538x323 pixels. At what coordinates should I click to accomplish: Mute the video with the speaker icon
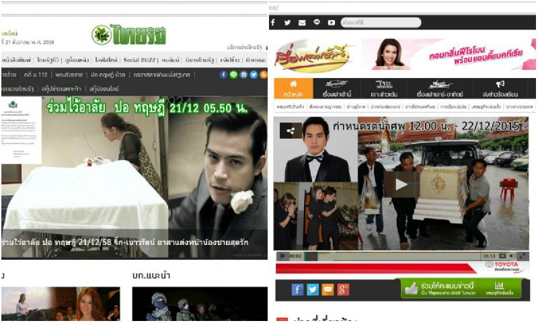(x=512, y=256)
